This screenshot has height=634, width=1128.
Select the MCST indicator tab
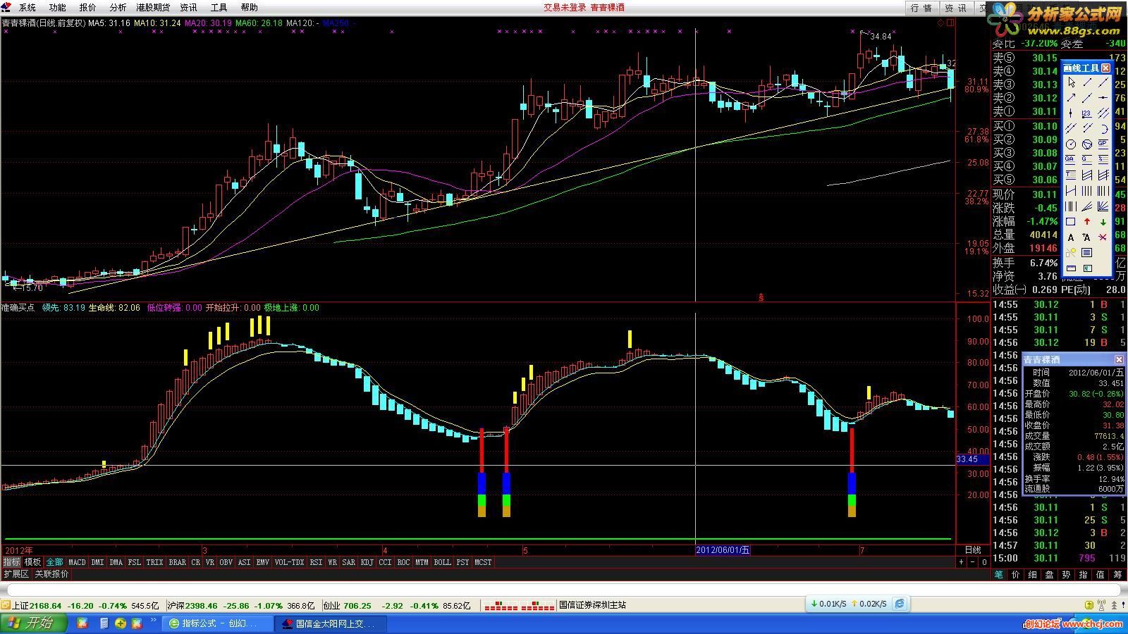point(483,562)
